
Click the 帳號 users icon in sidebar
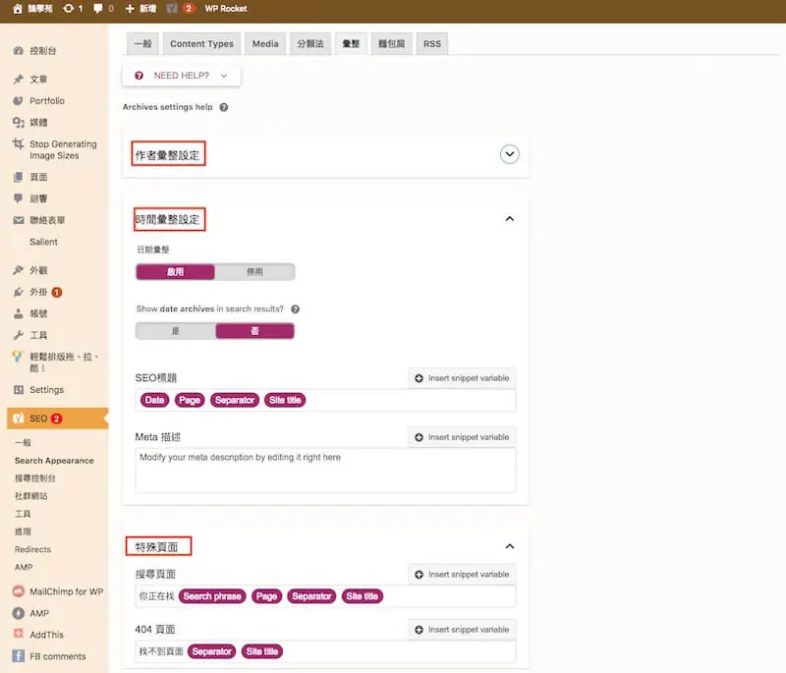coord(19,313)
